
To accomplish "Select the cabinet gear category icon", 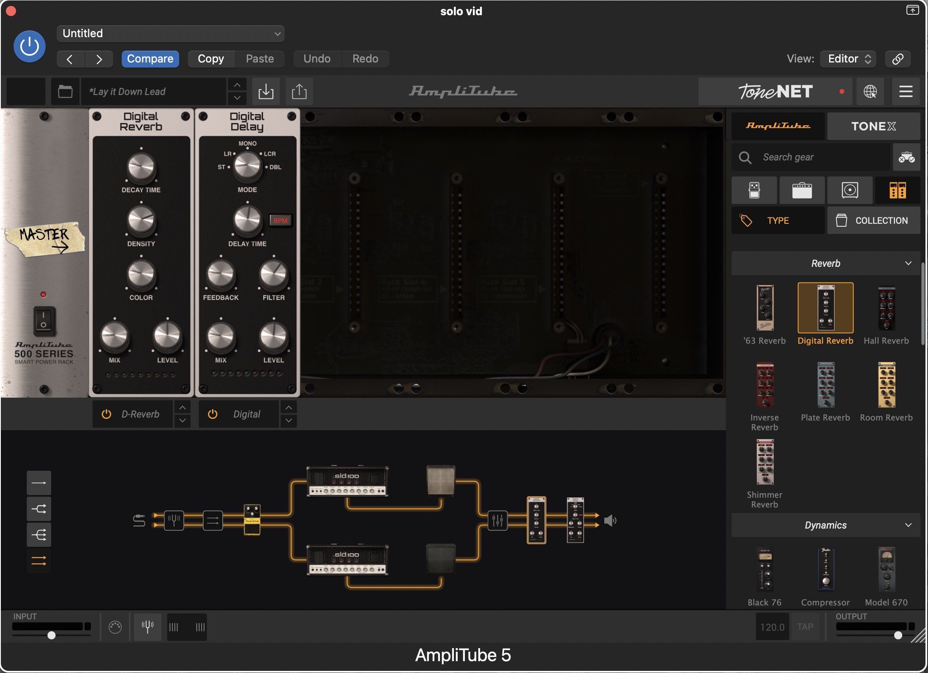I will 849,190.
